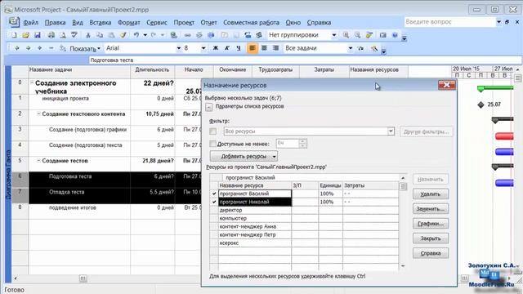This screenshot has width=523, height=294.
Task: Go to selected task icon
Action: (x=369, y=35)
